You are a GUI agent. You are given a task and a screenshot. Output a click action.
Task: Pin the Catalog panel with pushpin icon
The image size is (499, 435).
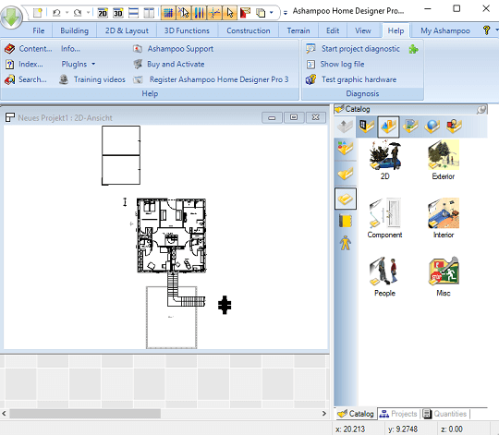click(x=481, y=110)
